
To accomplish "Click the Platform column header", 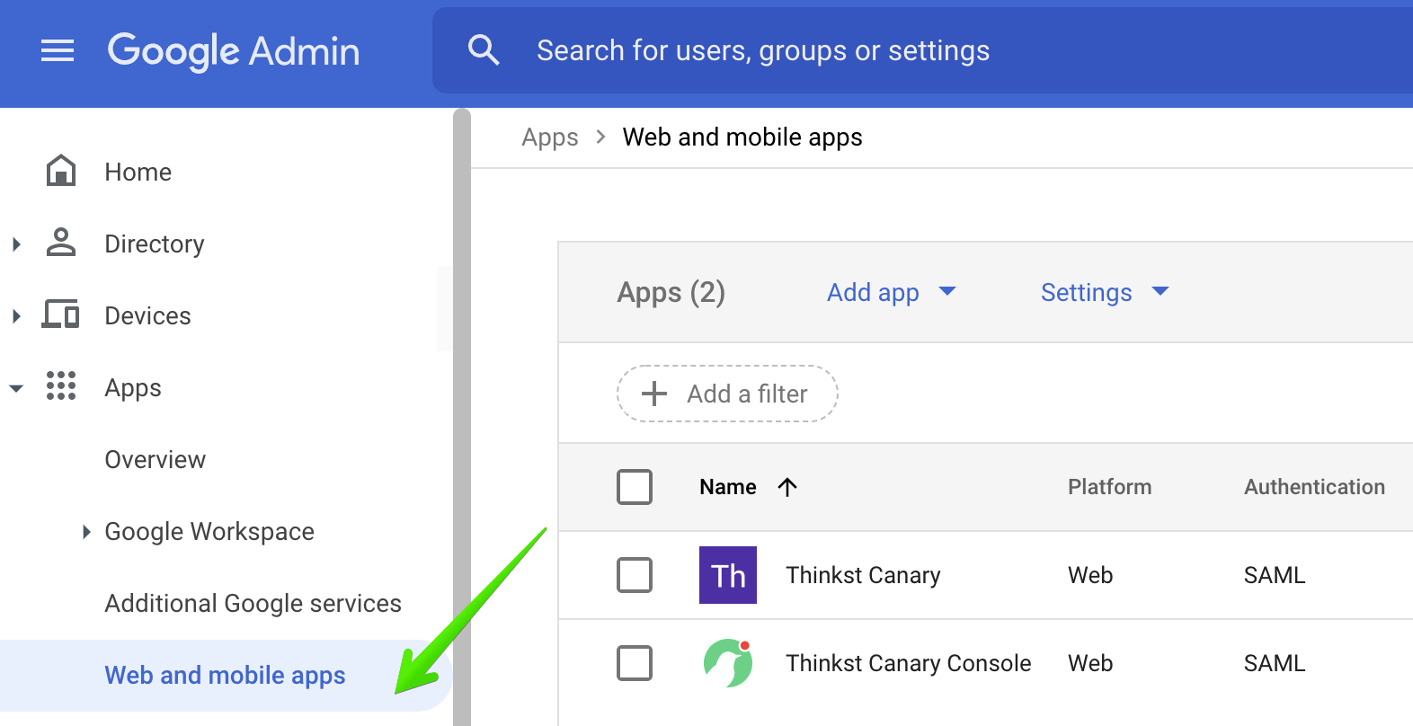I will pos(1109,487).
